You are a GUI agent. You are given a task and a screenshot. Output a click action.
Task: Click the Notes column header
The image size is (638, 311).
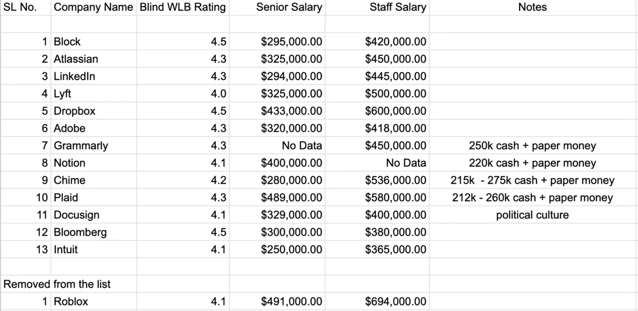click(x=532, y=7)
